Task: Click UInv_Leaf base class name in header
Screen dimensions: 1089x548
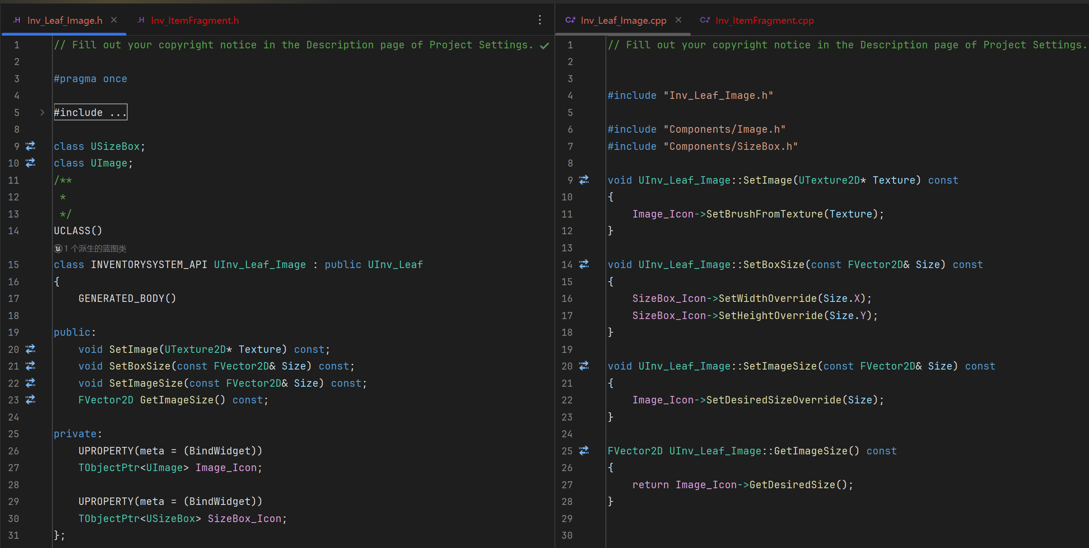Action: pos(395,265)
